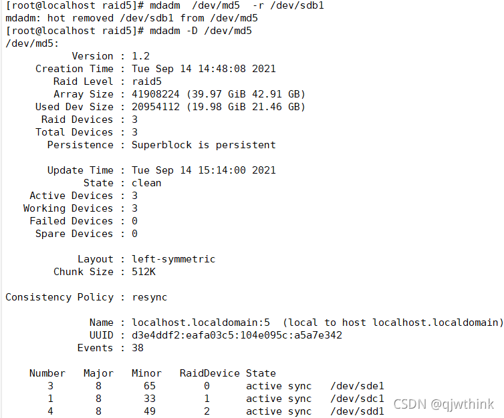Screen dimensions: 504x418
Task: Click the Consistency Policy value "resync"
Action: (x=149, y=297)
